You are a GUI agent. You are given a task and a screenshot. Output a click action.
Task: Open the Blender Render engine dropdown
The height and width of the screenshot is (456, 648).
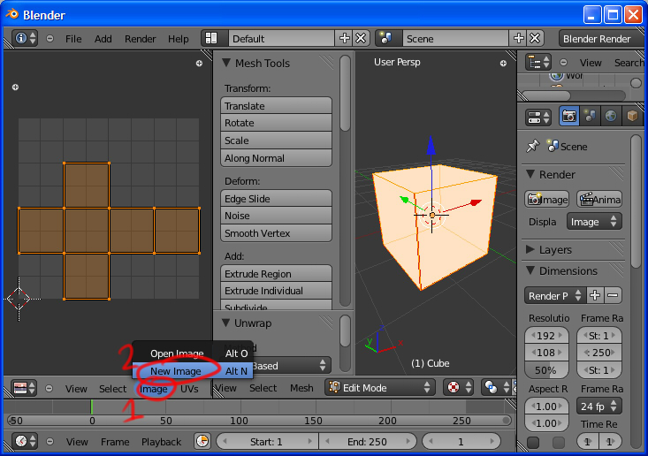click(600, 39)
